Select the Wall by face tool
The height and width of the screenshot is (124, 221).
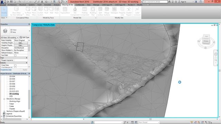[51, 10]
